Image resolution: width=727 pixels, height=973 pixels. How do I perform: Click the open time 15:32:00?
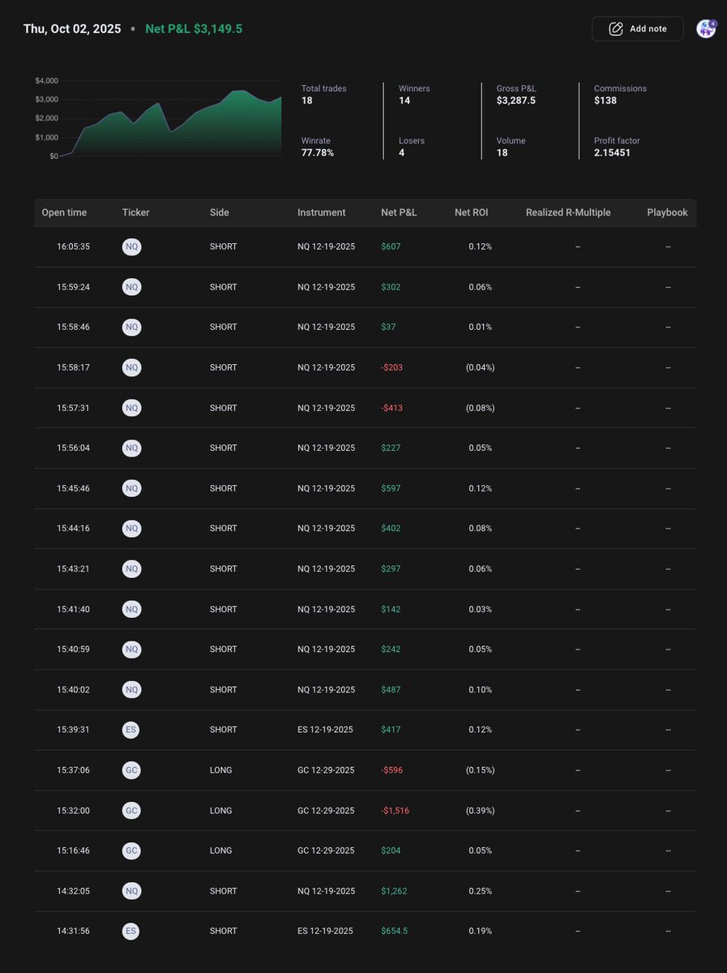(73, 811)
